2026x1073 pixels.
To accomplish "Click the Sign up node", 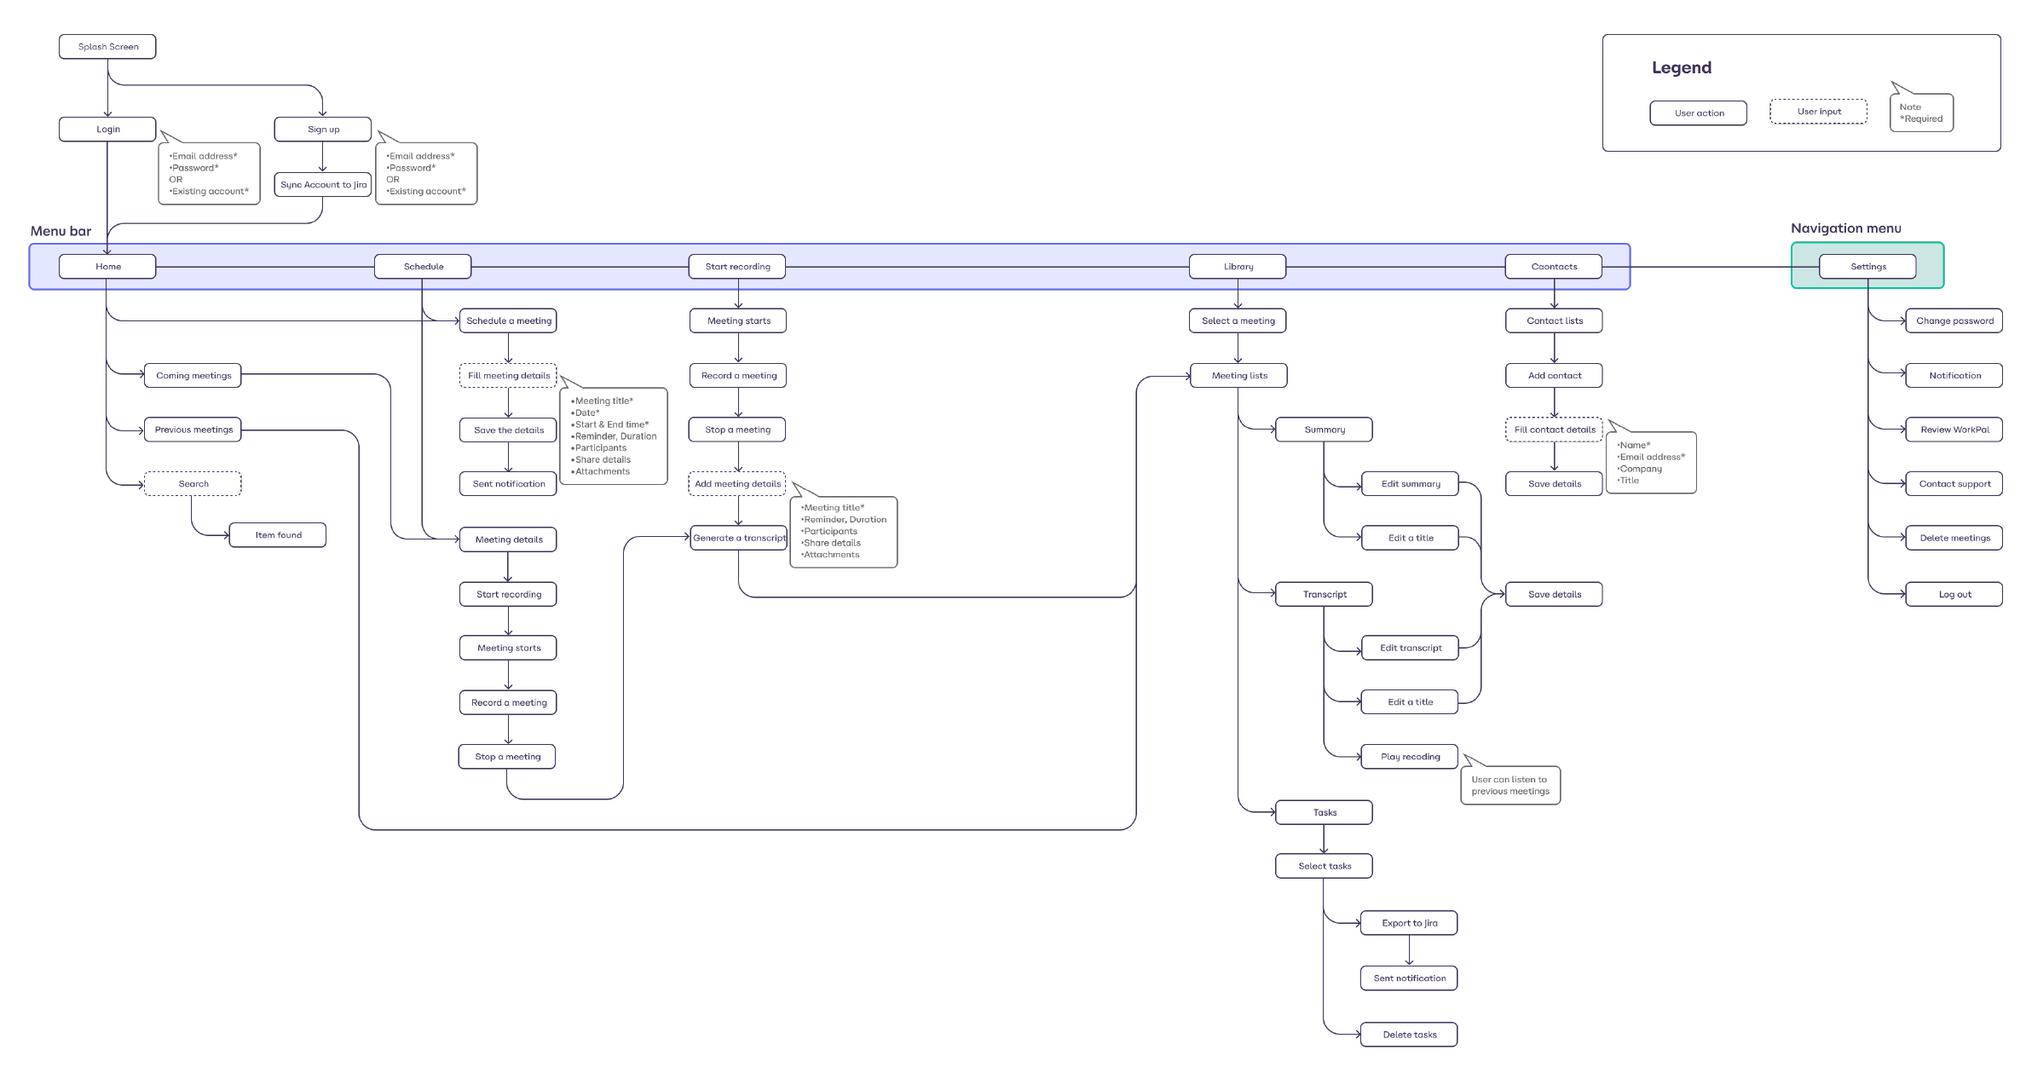I will point(322,129).
